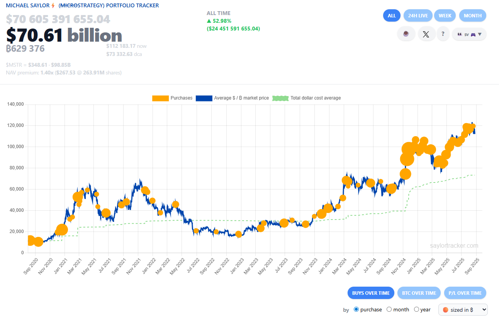Click the "ALL TIME" label
The image size is (499, 321).
click(218, 13)
